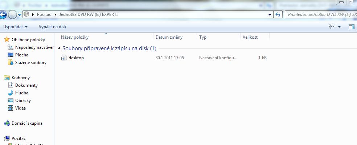Click the Nastavení konfigu... type cell
Viewport: 357px width, 145px height.
pyautogui.click(x=218, y=58)
